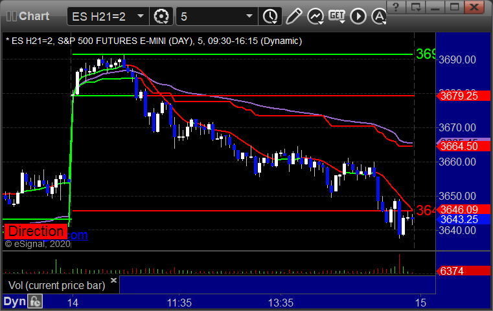Expand the ES H21=2 symbol dropdown

(141, 16)
